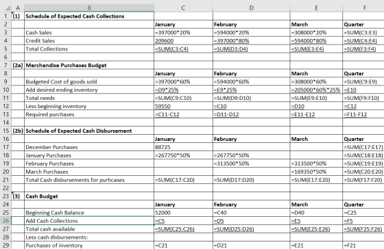
Task: Click cell with =205000*60%*25%
Action: 316,90
